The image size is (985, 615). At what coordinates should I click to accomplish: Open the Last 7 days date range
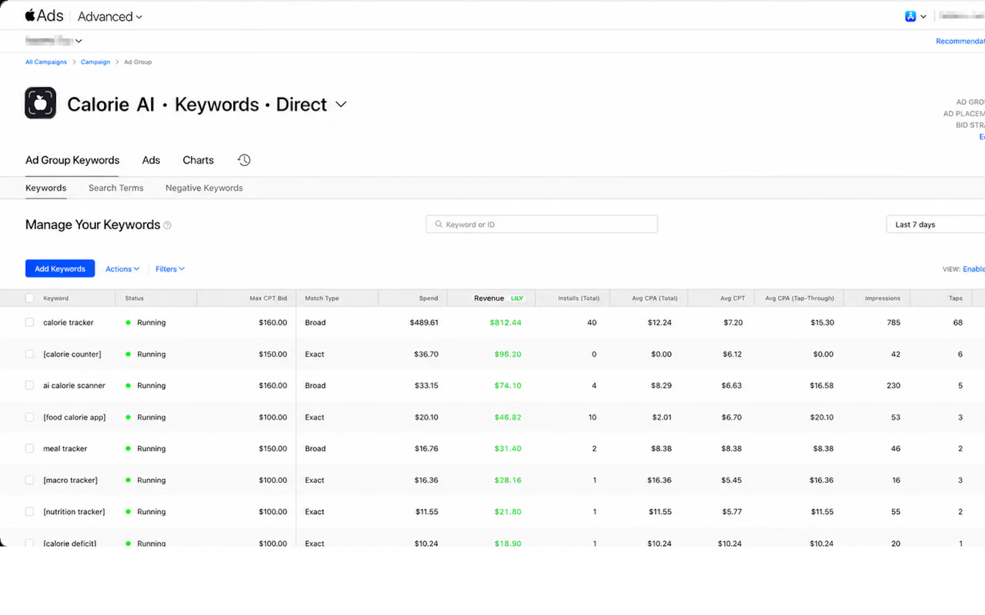[x=936, y=224]
